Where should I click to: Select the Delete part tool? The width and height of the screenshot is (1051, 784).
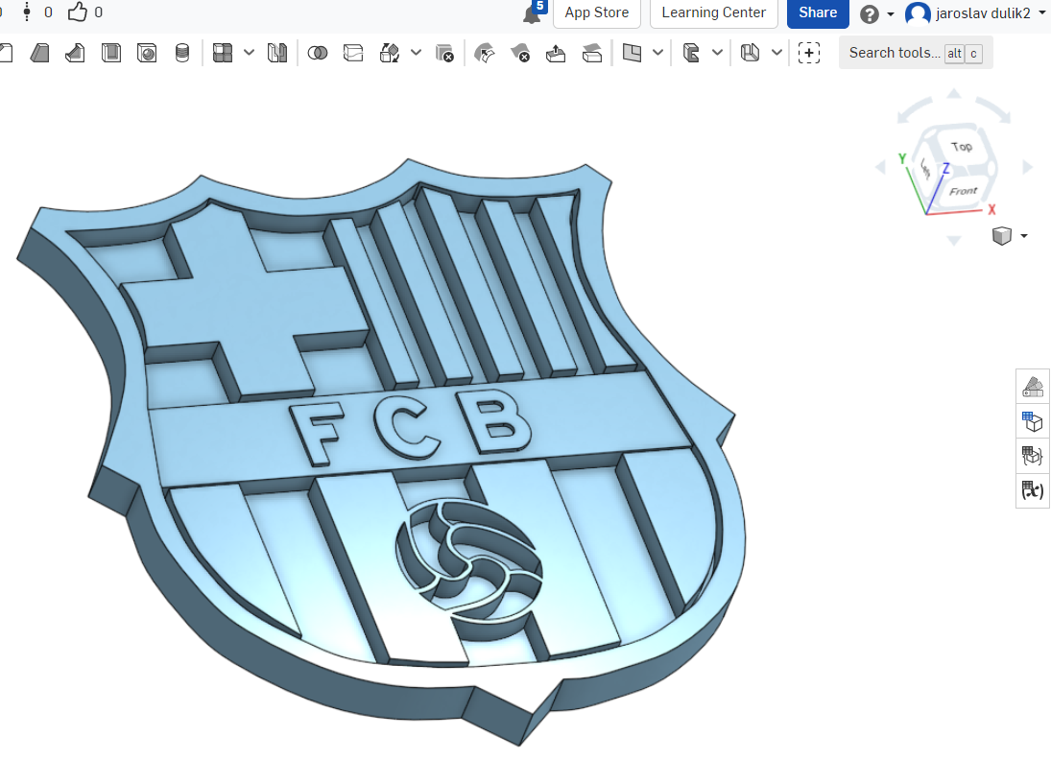pyautogui.click(x=444, y=53)
